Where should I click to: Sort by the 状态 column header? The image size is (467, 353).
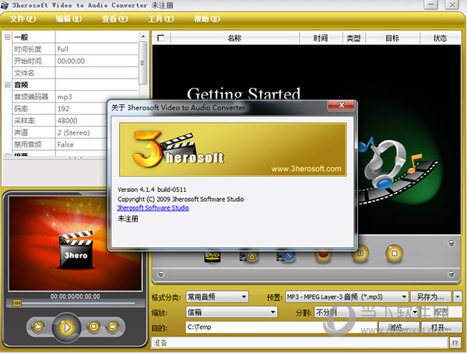coord(441,38)
